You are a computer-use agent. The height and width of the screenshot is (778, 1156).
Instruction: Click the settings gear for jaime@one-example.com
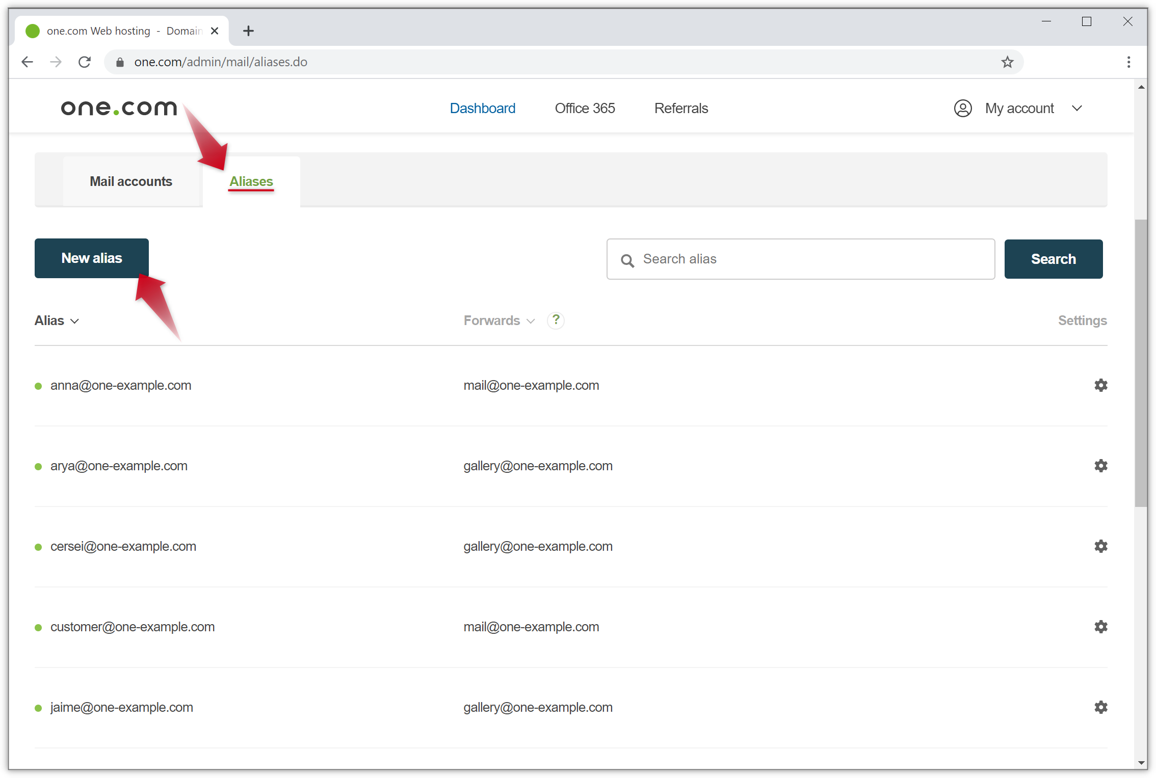(1100, 706)
